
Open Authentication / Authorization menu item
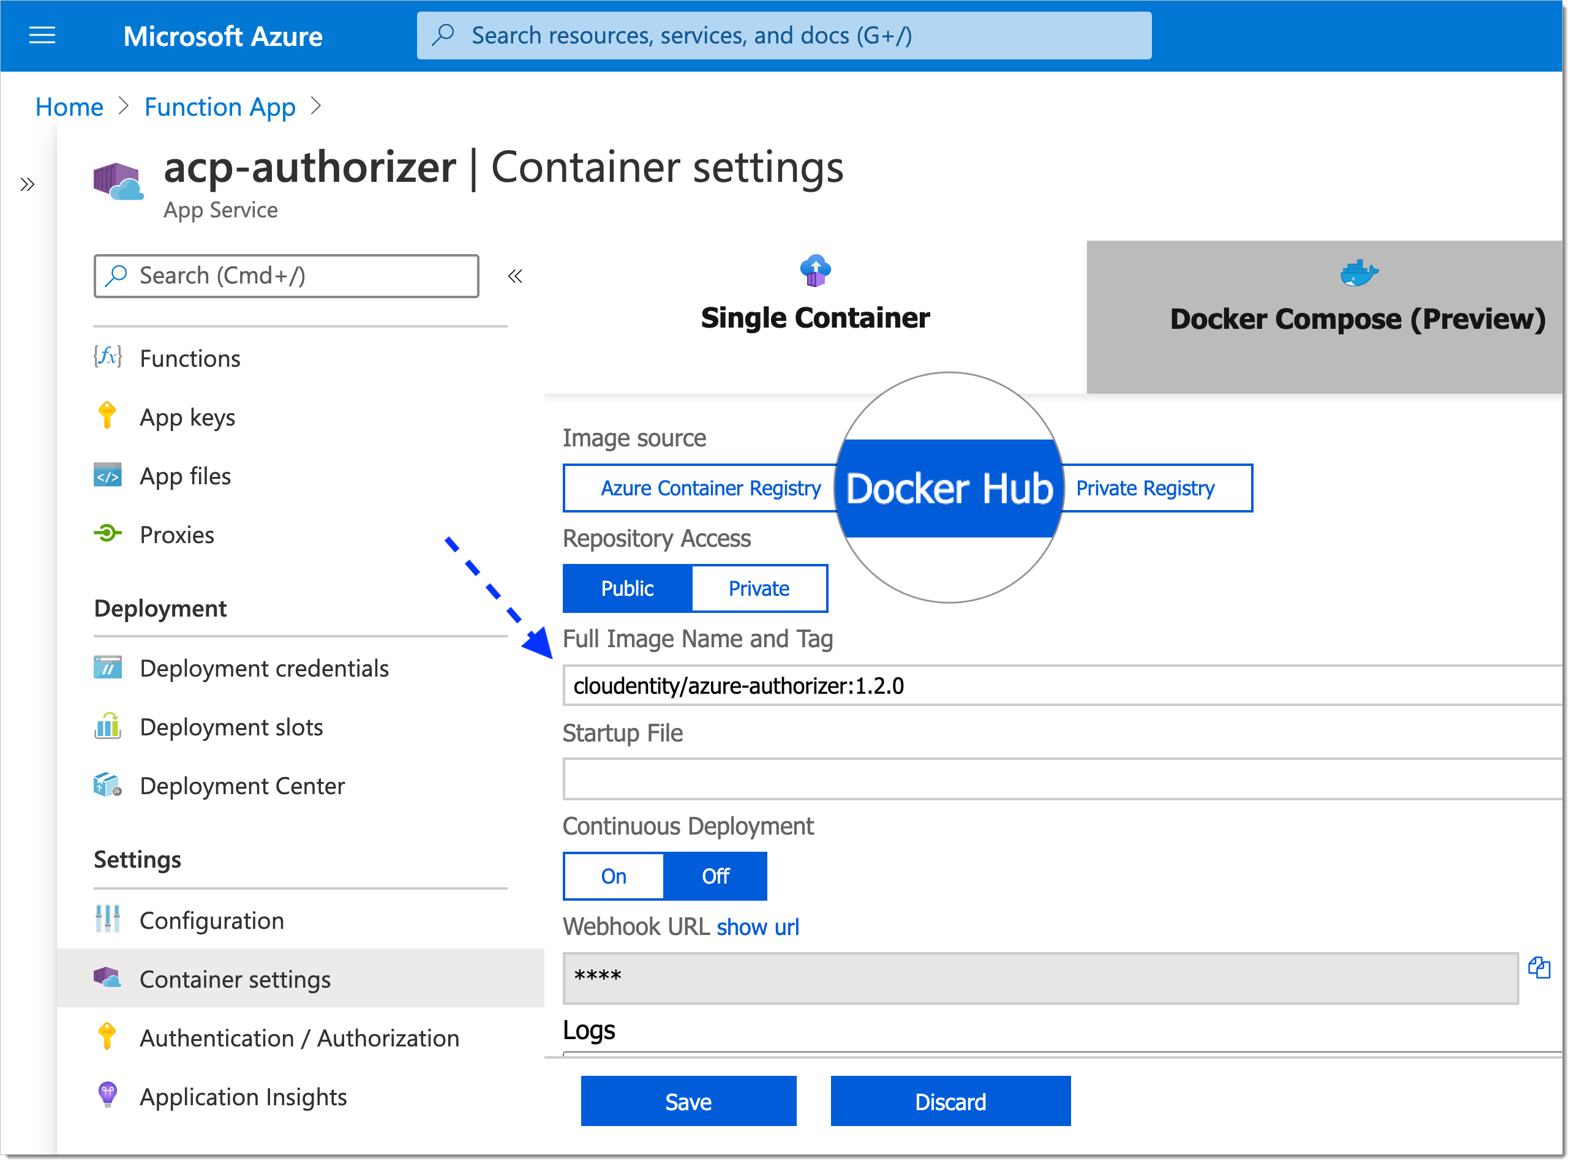click(x=299, y=1038)
